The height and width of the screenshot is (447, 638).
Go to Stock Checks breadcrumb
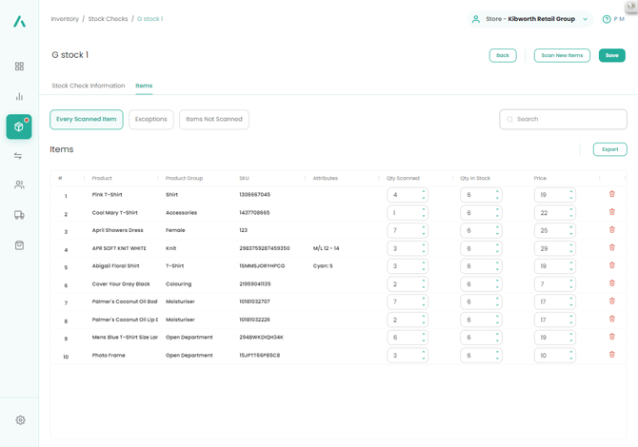tap(108, 19)
